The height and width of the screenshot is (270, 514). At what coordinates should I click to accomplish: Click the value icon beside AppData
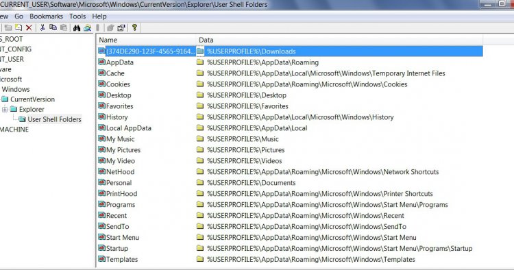101,62
